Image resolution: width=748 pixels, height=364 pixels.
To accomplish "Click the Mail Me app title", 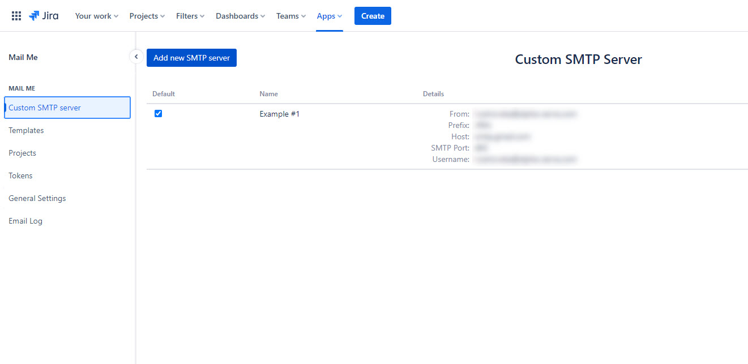I will [x=23, y=57].
